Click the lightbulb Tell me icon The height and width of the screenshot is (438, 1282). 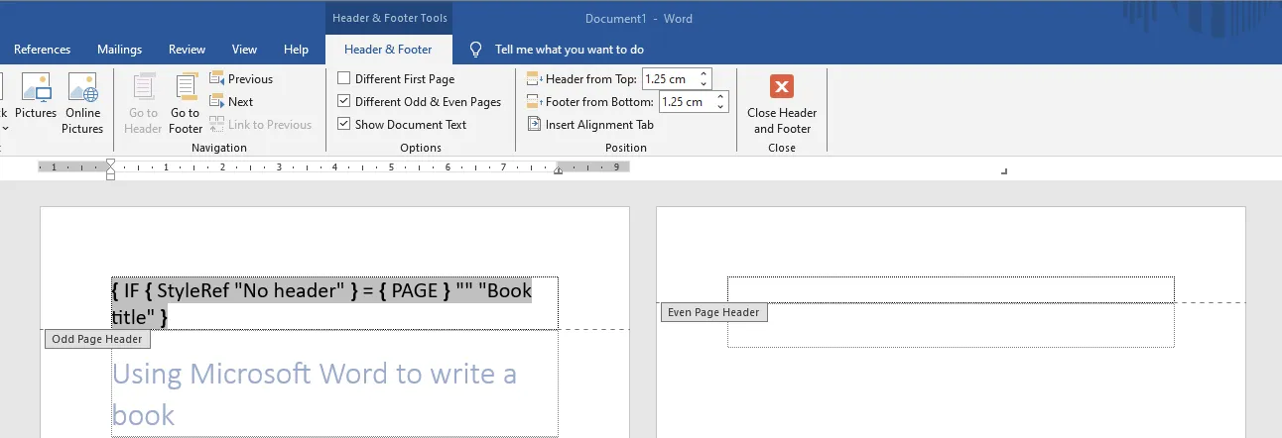[x=475, y=50]
